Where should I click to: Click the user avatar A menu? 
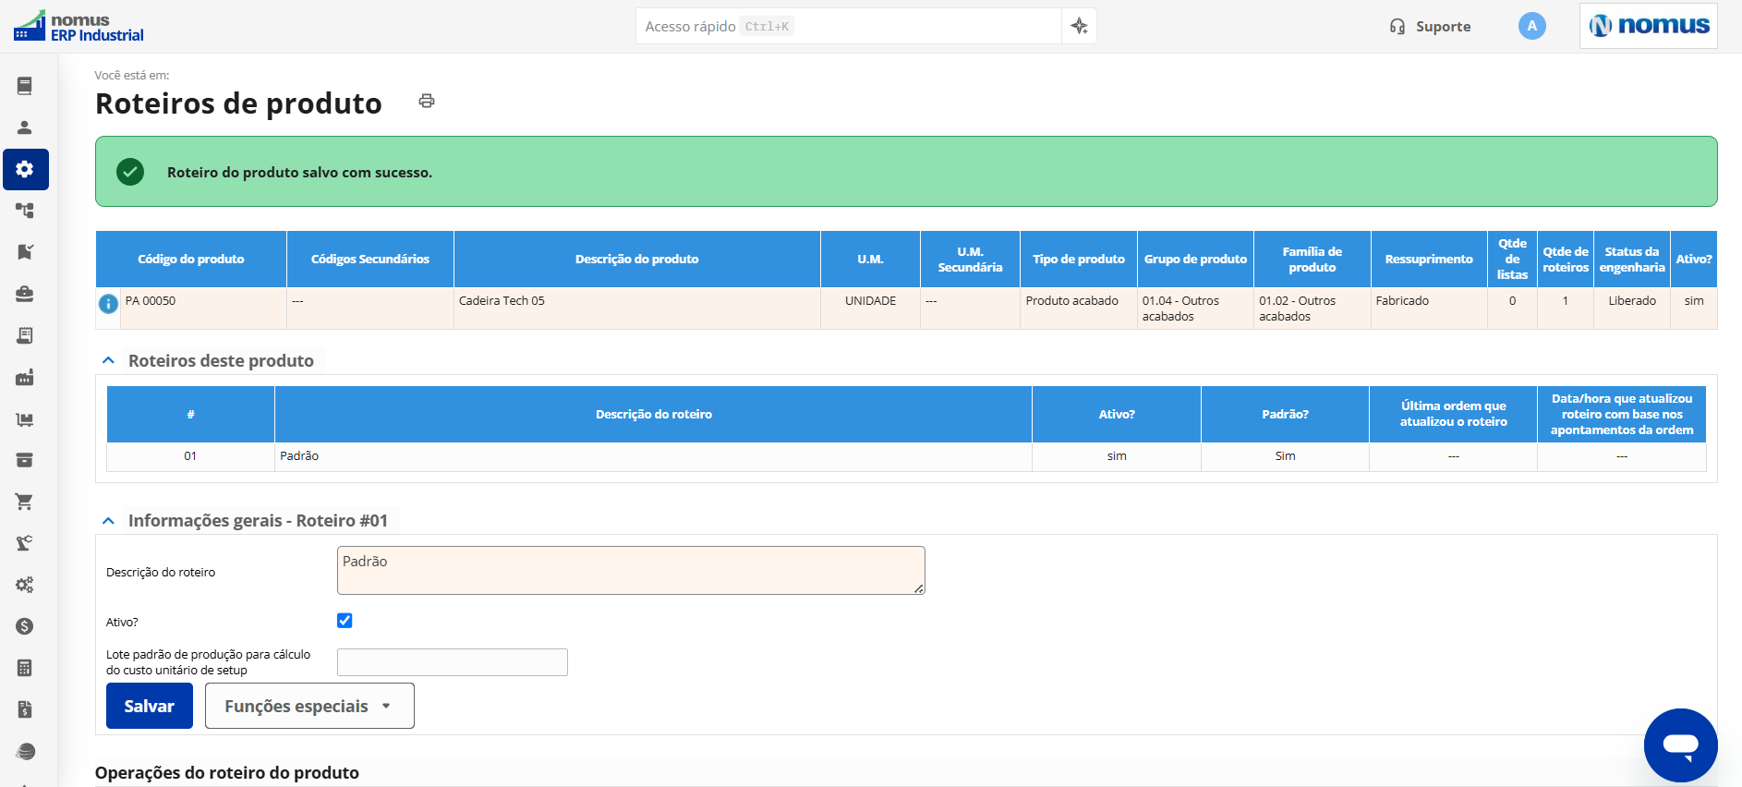[x=1531, y=26]
